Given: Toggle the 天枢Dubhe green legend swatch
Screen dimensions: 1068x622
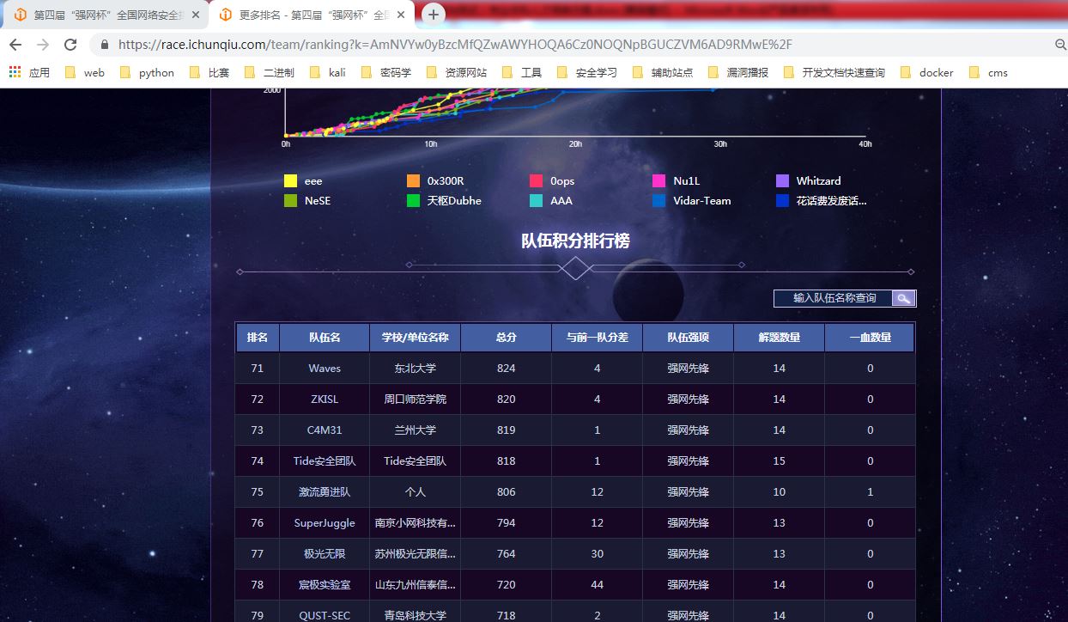Looking at the screenshot, I should point(413,201).
